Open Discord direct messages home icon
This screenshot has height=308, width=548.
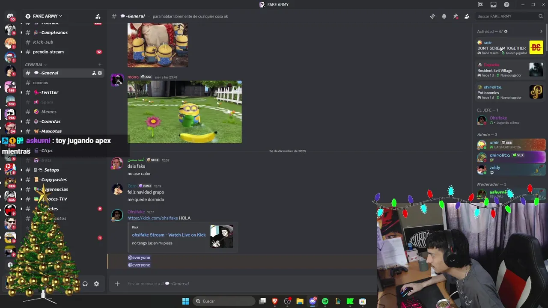click(10, 16)
